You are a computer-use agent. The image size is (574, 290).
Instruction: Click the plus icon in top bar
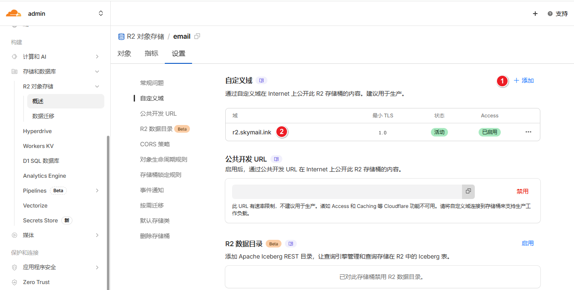pos(535,14)
